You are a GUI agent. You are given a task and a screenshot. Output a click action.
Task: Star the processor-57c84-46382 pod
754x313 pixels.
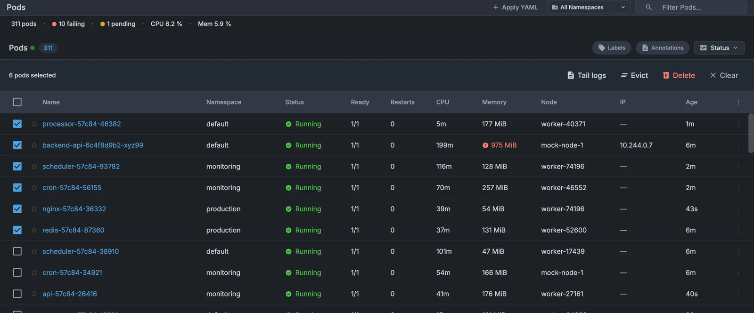point(34,124)
